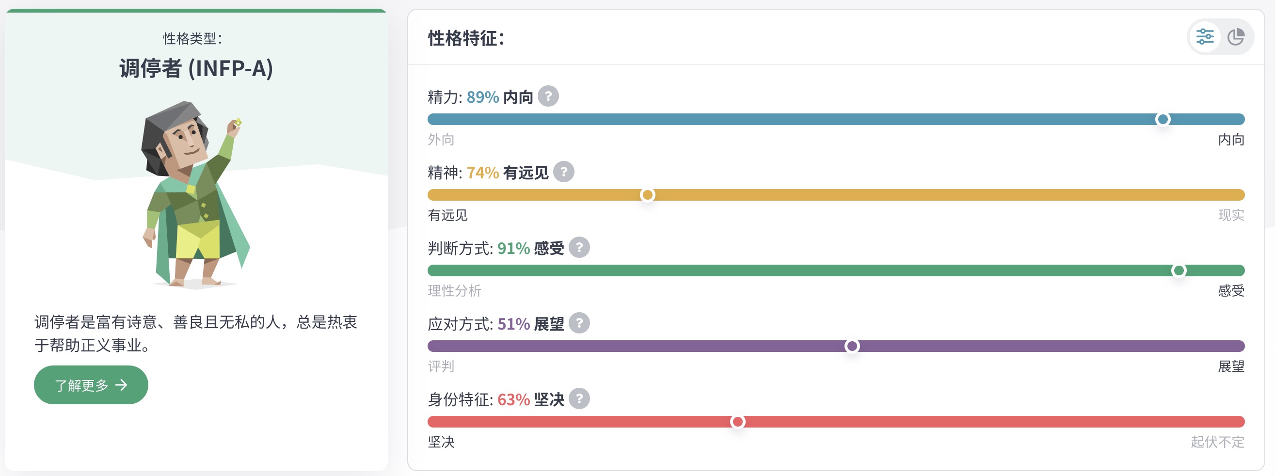1275x476 pixels.
Task: Click the 性格特征 panel heading
Action: click(466, 38)
